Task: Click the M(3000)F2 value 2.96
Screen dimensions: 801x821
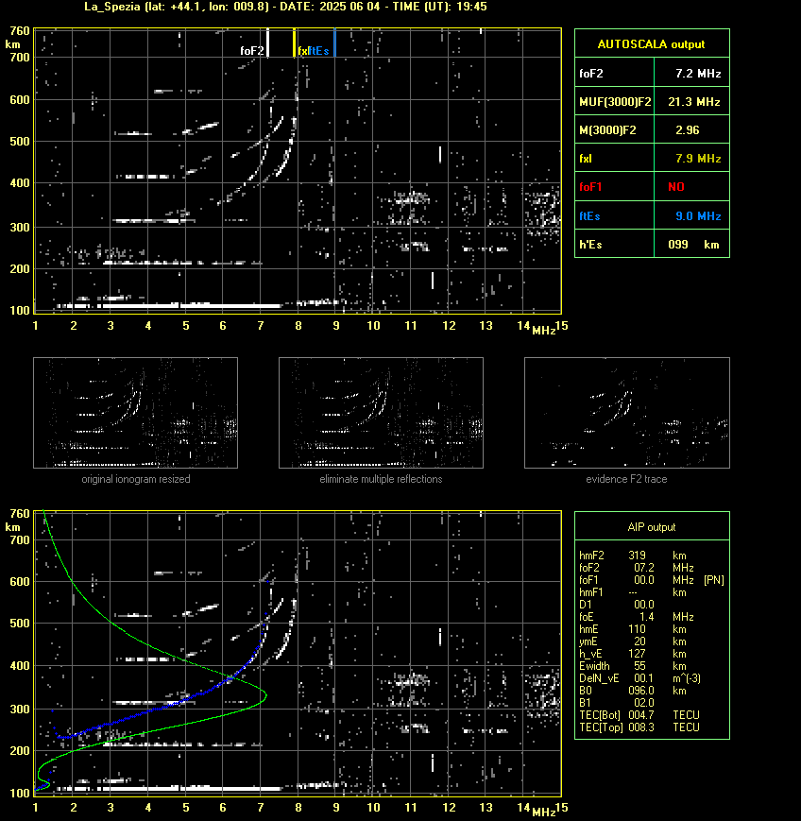Action: (688, 129)
